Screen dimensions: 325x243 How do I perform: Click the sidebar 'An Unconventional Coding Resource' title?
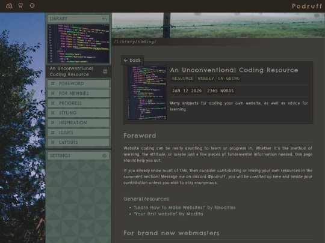click(72, 71)
